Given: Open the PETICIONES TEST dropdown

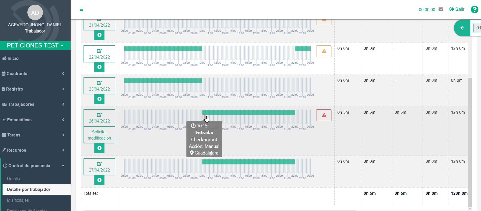Looking at the screenshot, I should click(35, 46).
